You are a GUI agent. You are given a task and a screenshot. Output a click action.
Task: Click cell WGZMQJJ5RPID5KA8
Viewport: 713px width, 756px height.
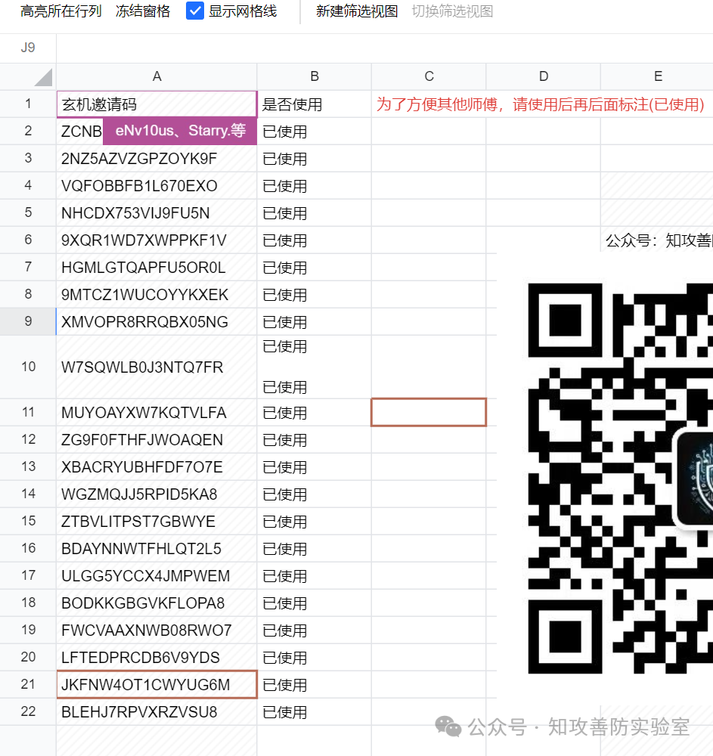coord(157,494)
